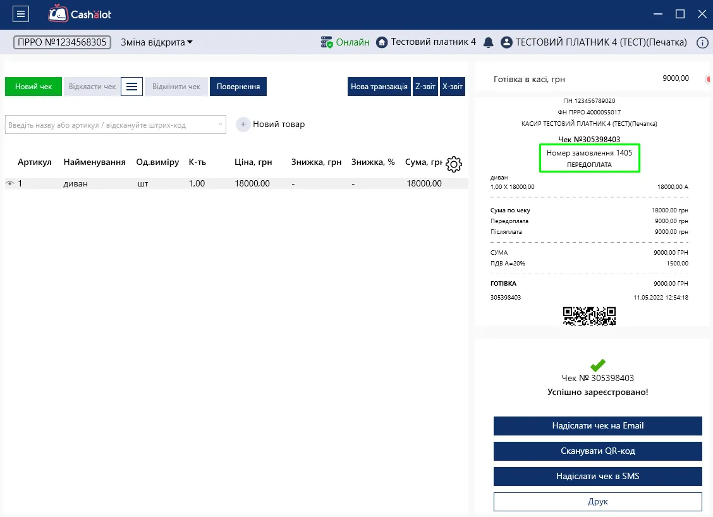Click the Новий чек button
The width and height of the screenshot is (713, 517).
[34, 87]
